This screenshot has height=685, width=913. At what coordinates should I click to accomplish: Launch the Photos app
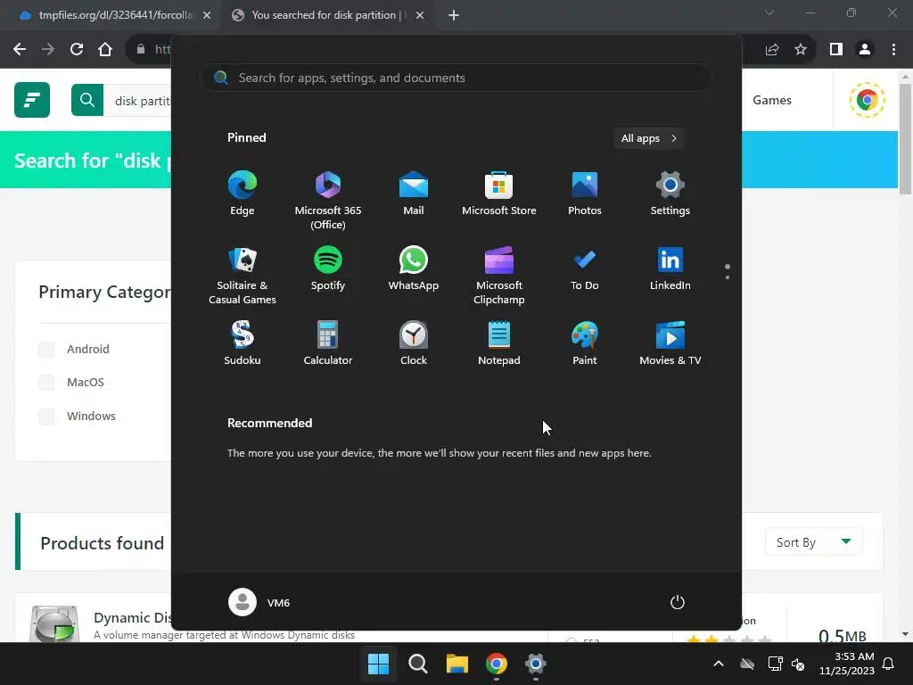tap(585, 194)
